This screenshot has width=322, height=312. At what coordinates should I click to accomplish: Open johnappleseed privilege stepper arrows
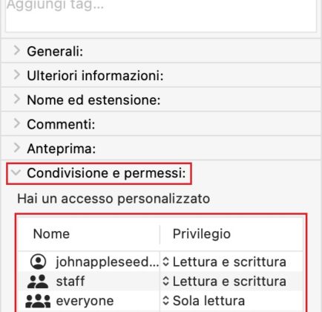(x=165, y=261)
